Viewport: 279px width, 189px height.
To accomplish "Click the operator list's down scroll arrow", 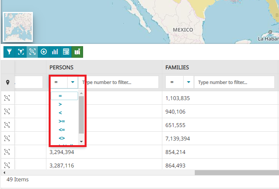I will click(81, 142).
